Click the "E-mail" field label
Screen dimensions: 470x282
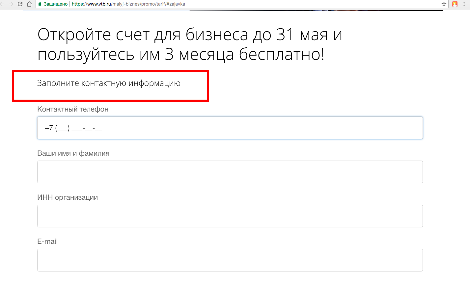(x=47, y=242)
